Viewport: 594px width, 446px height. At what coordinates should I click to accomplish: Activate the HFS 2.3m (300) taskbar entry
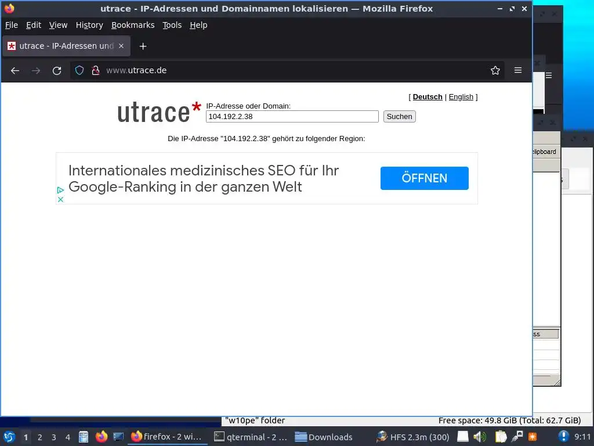pyautogui.click(x=413, y=437)
